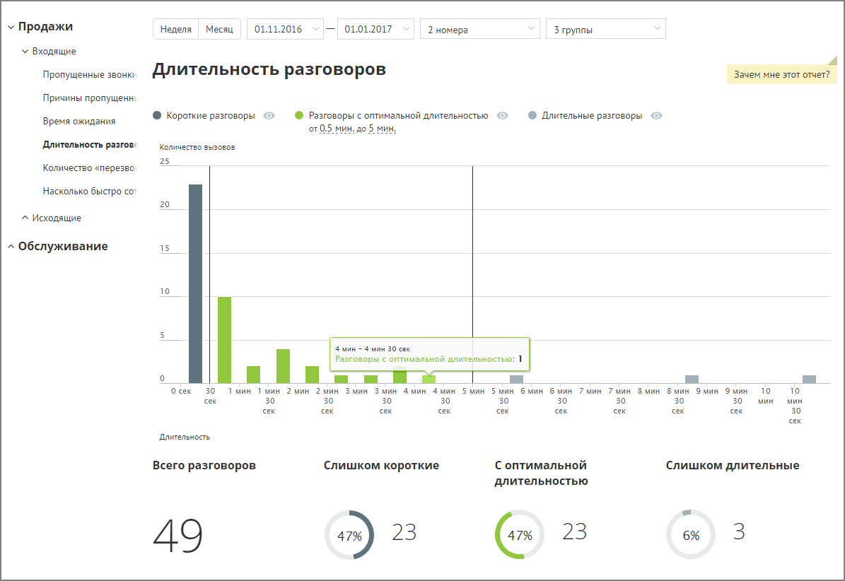The image size is (845, 581).
Task: Click the Исходящие label
Action: coord(57,218)
